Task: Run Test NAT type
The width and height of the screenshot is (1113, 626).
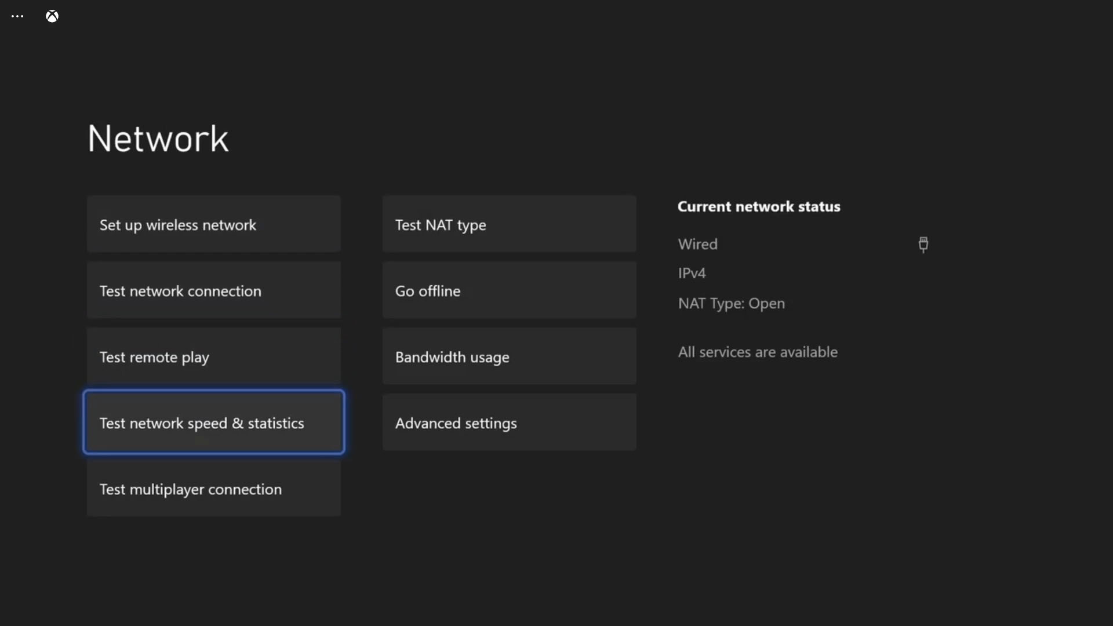Action: click(509, 224)
